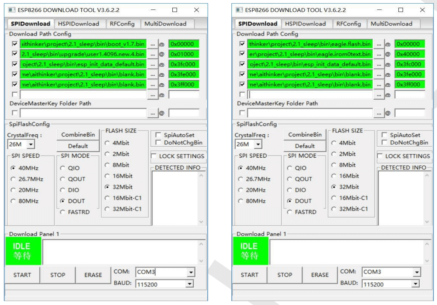Switch to HSPIDownload tab in left window
Screen dimensions: 437x305
click(78, 24)
